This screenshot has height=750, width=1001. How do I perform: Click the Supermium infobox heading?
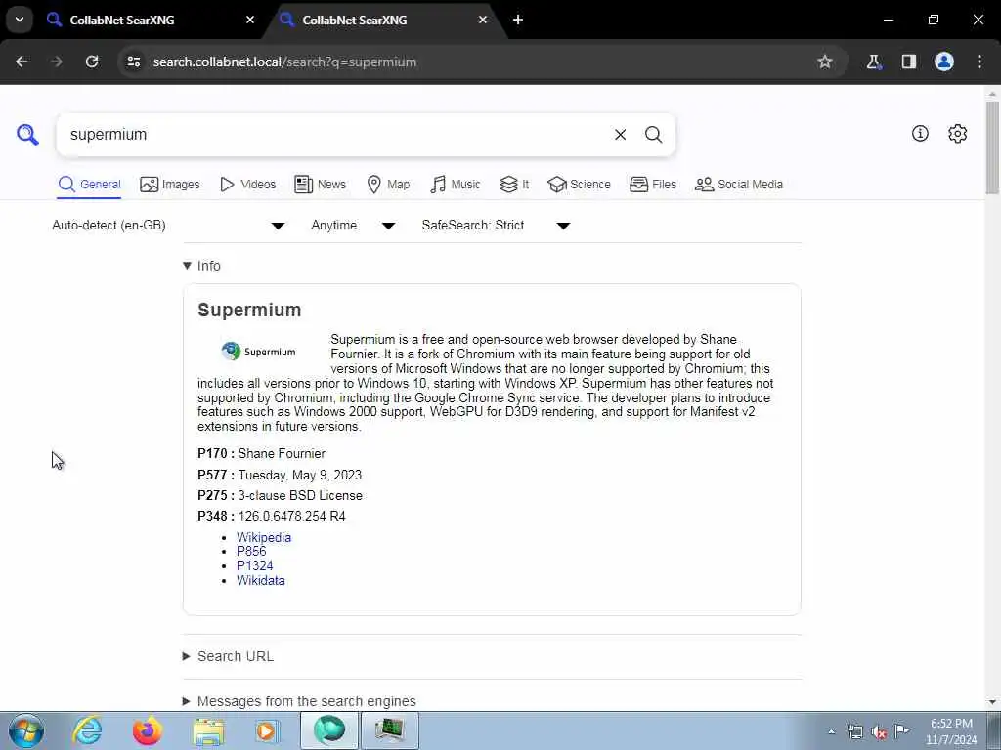pyautogui.click(x=249, y=310)
